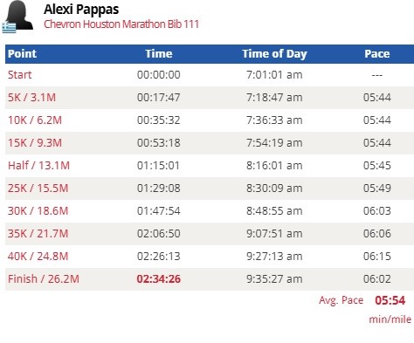Click the Pace column header

(377, 54)
